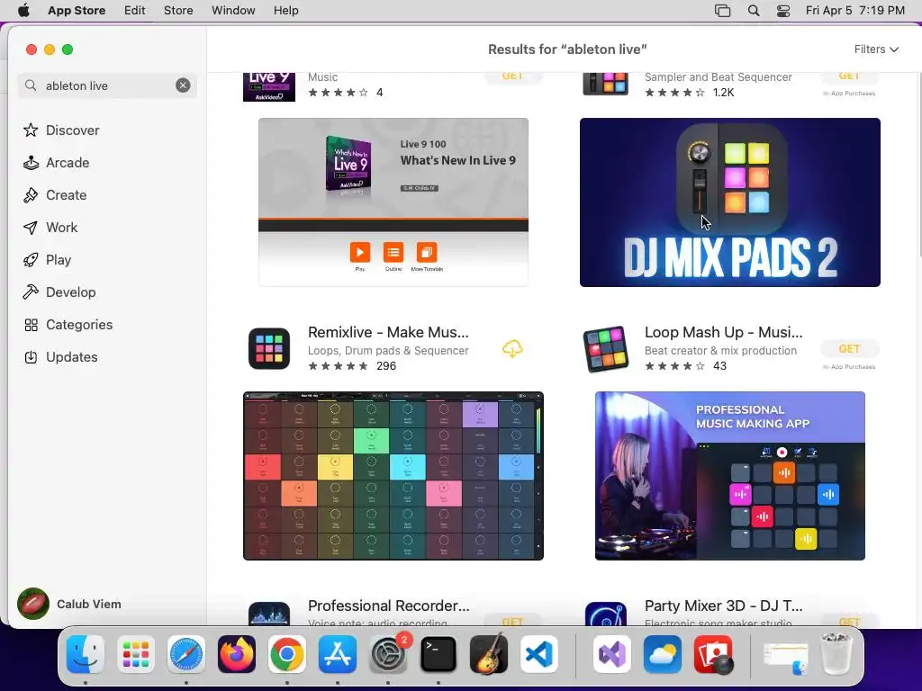
Task: Clear the search field text
Action: [x=183, y=85]
